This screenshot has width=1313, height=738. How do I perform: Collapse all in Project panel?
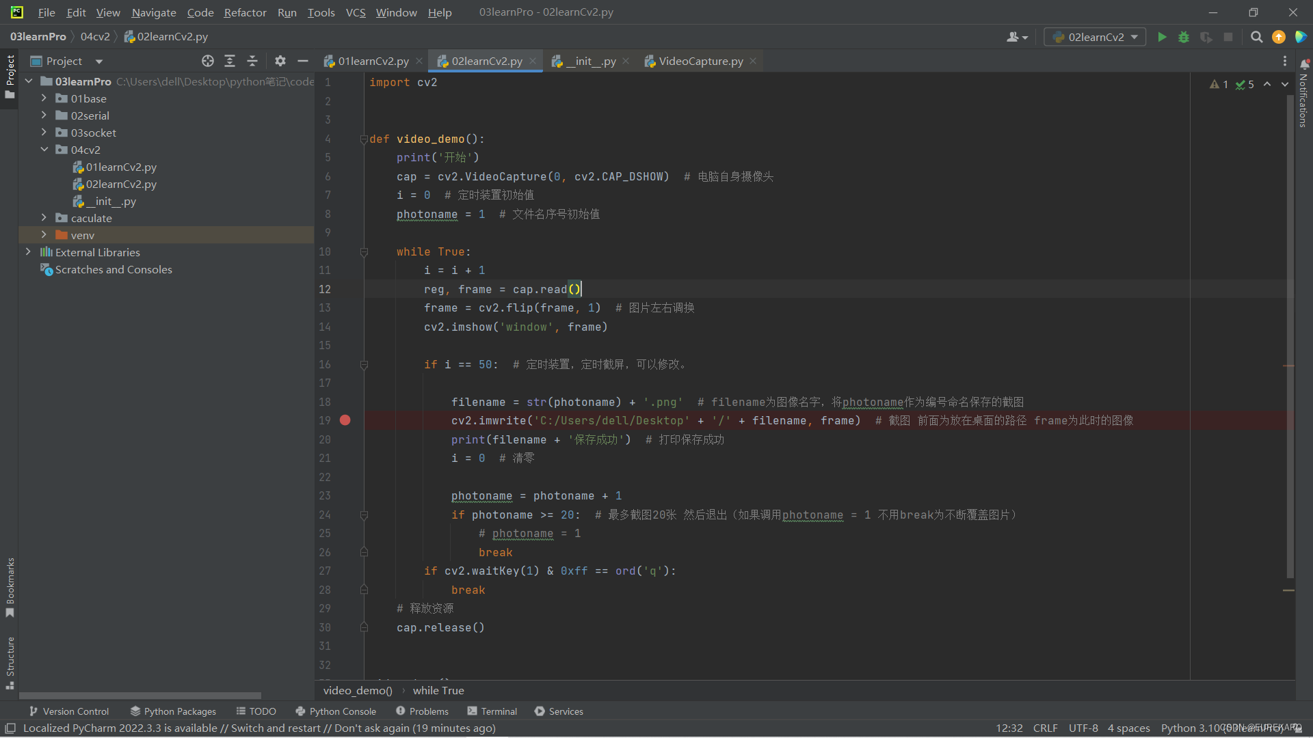point(252,61)
